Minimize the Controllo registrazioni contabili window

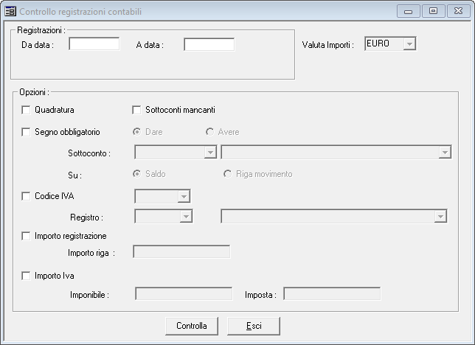coord(409,12)
